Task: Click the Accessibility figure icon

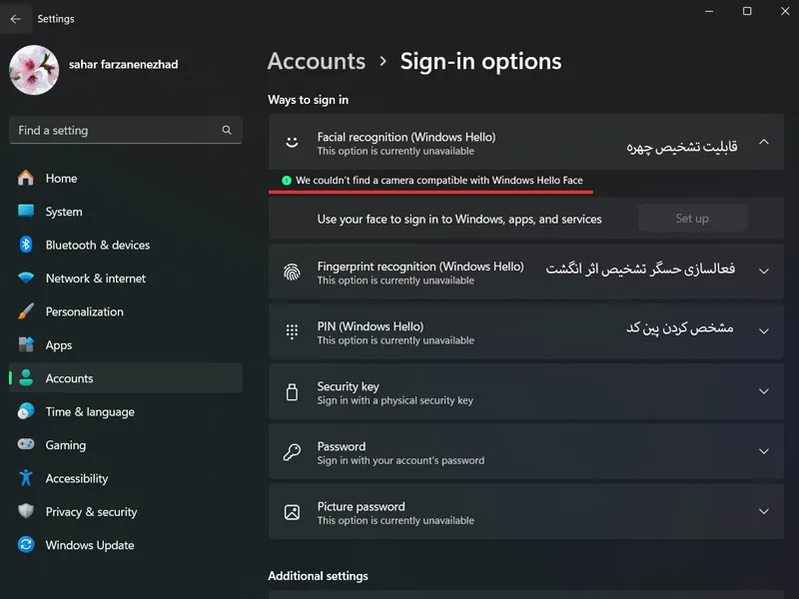Action: click(x=26, y=478)
